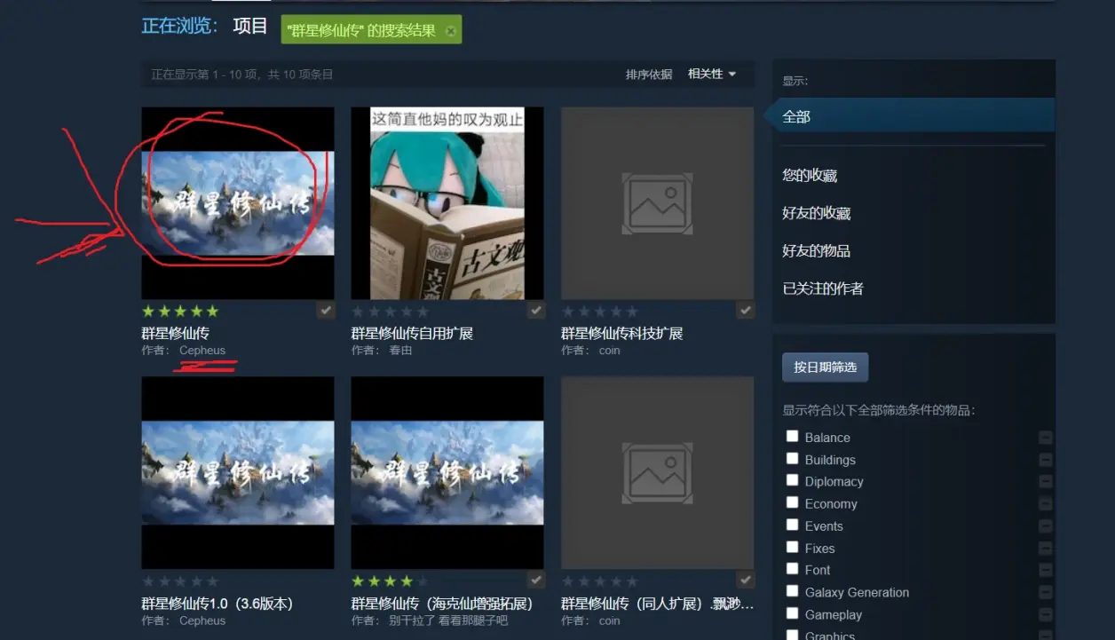Enable the Events filter checkbox
Screen dimensions: 1115x640
pos(792,525)
